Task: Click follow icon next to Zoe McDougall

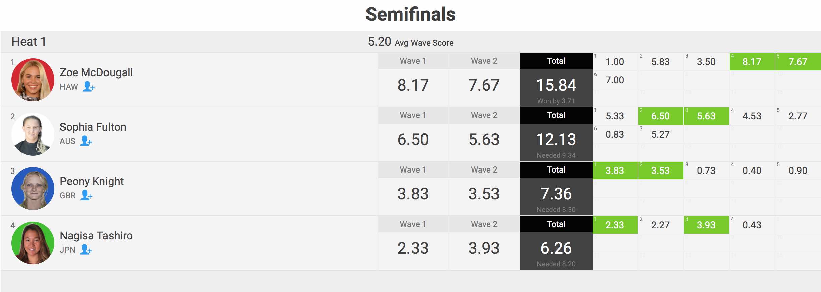Action: click(89, 87)
